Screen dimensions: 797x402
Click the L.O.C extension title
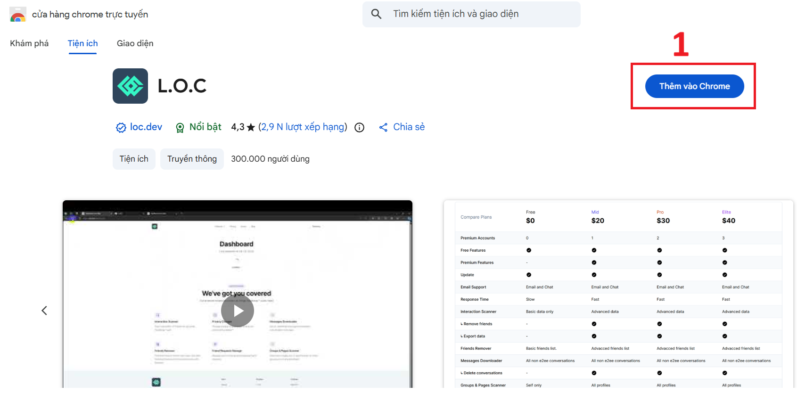[x=182, y=86]
